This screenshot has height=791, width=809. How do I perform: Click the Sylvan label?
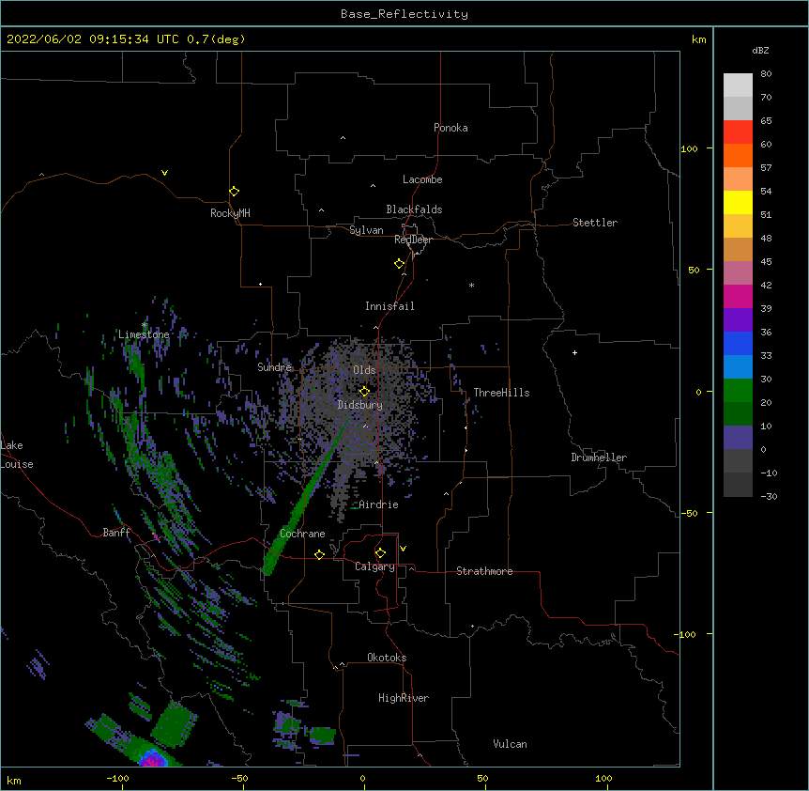(x=366, y=230)
